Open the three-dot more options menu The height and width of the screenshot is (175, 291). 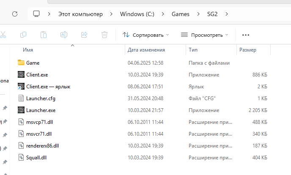pos(245,35)
